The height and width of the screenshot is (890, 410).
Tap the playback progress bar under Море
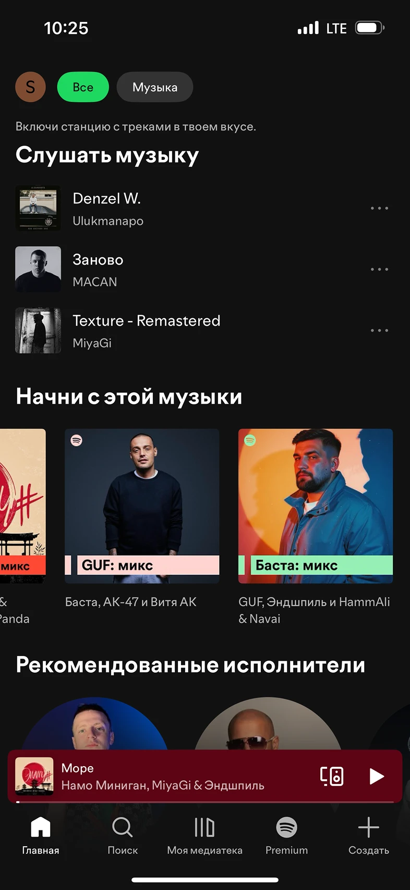pyautogui.click(x=205, y=802)
